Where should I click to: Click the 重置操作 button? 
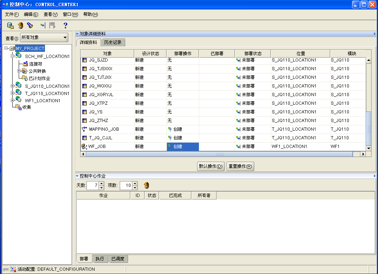tap(240, 166)
